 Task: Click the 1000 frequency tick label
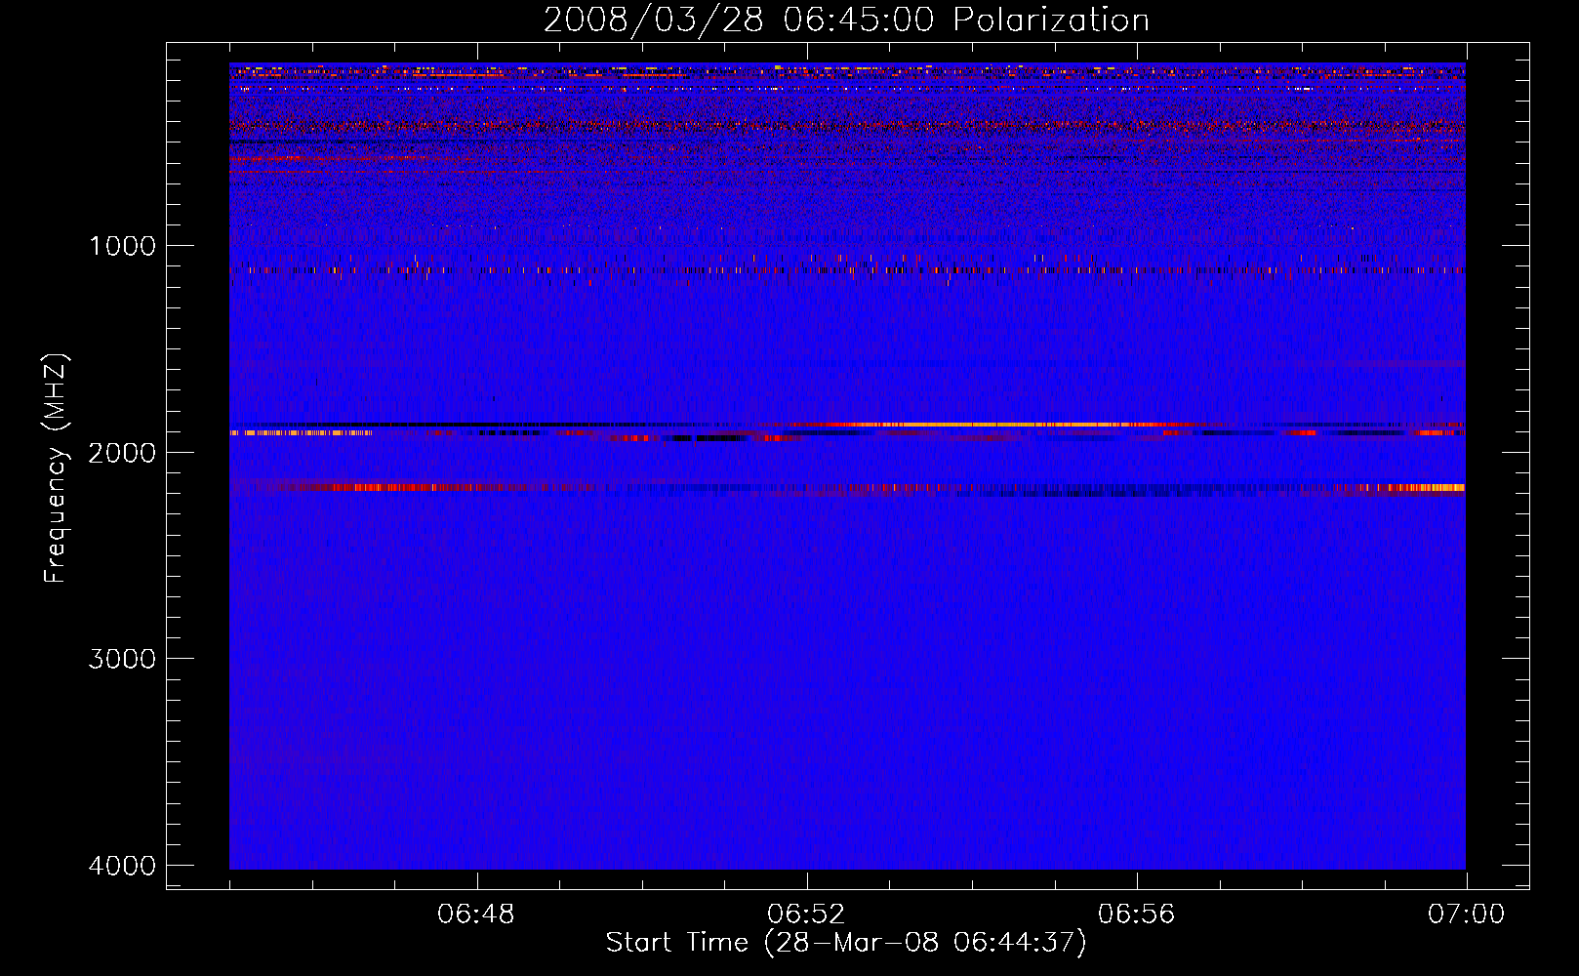point(122,246)
